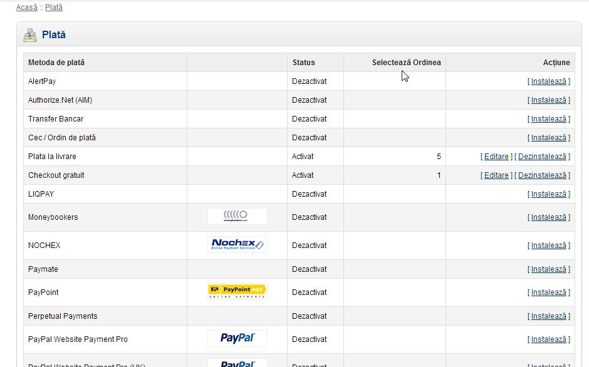Screen dimensions: 589x367
Task: Edit the Plata la livrare method
Action: point(496,157)
